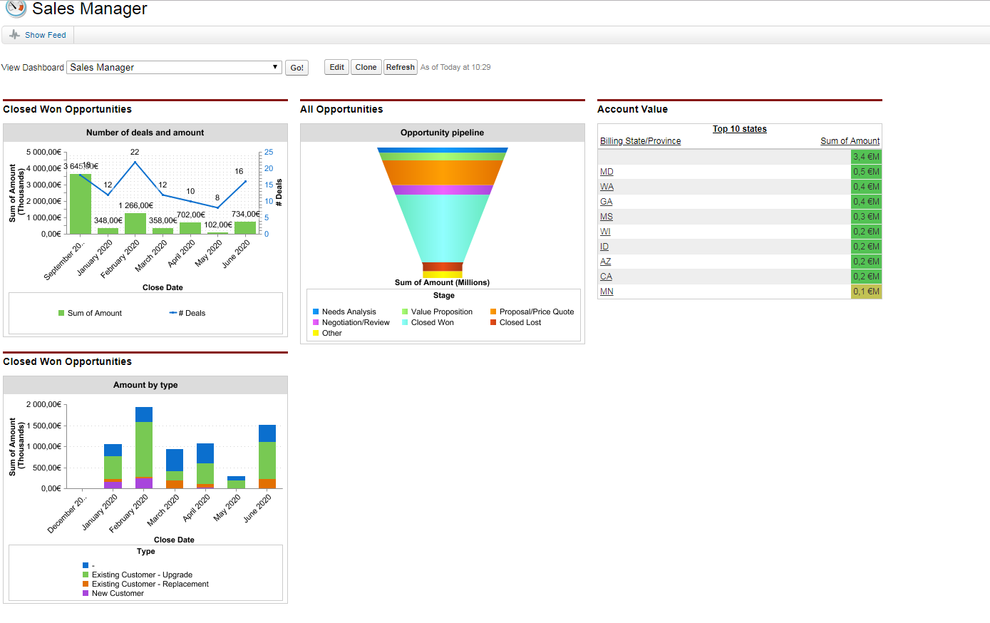
Task: Click the Number of deals and amount title
Action: pyautogui.click(x=145, y=133)
